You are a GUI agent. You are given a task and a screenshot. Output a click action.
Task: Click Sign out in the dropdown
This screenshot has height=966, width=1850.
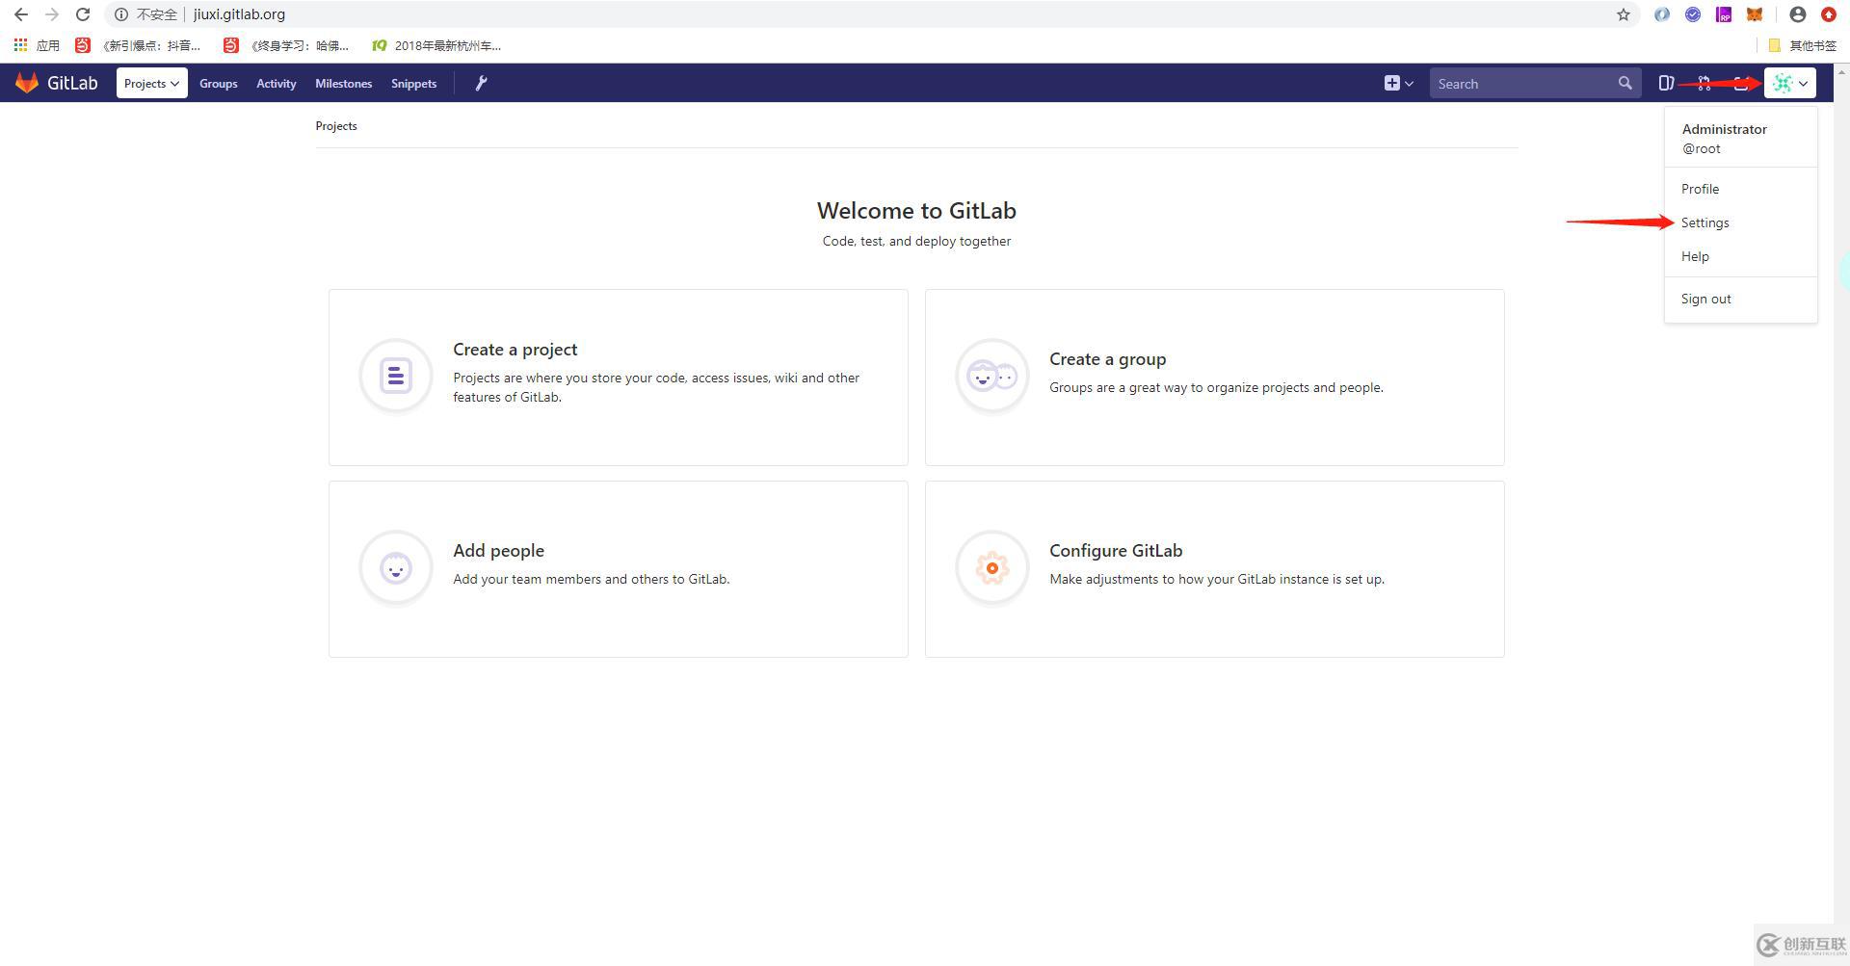1705,299
